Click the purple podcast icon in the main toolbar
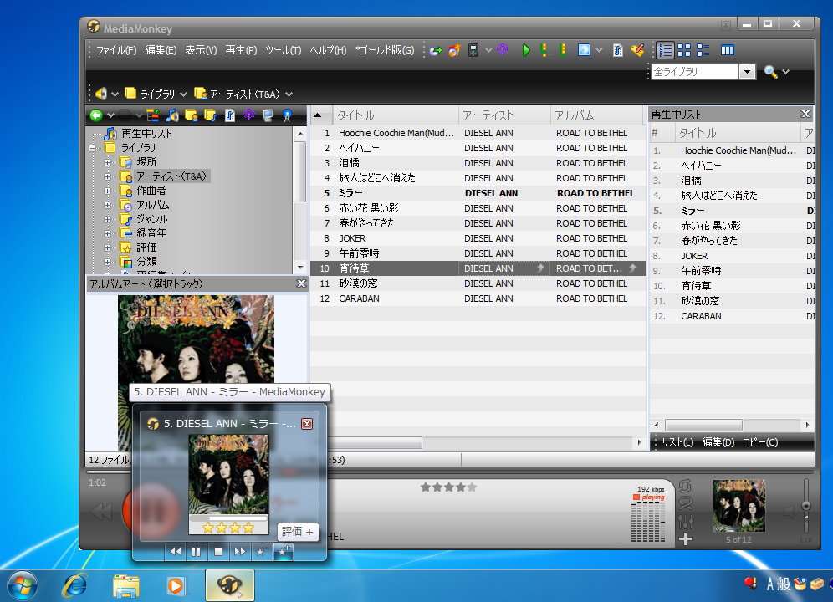 pyautogui.click(x=503, y=50)
